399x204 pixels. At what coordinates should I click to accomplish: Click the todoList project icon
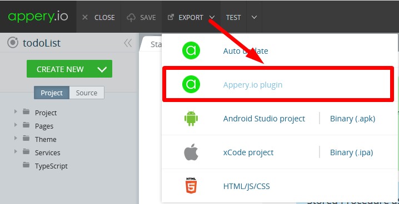click(x=13, y=43)
